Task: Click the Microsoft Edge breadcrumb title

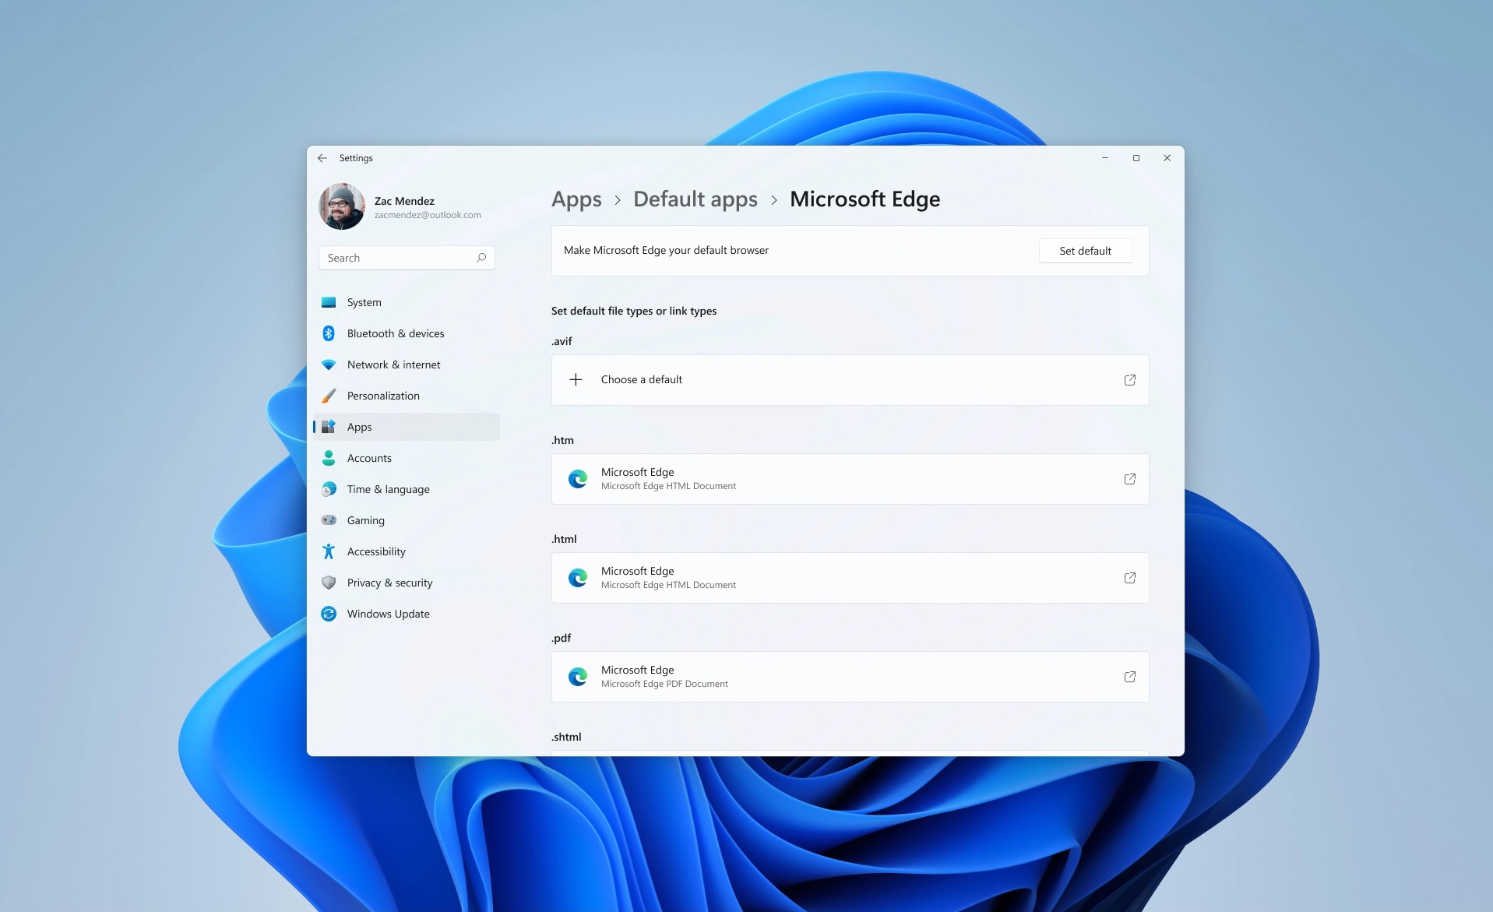Action: (864, 199)
